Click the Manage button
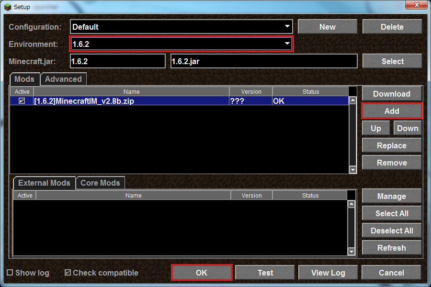Screen dimensions: 431x287 [392, 196]
